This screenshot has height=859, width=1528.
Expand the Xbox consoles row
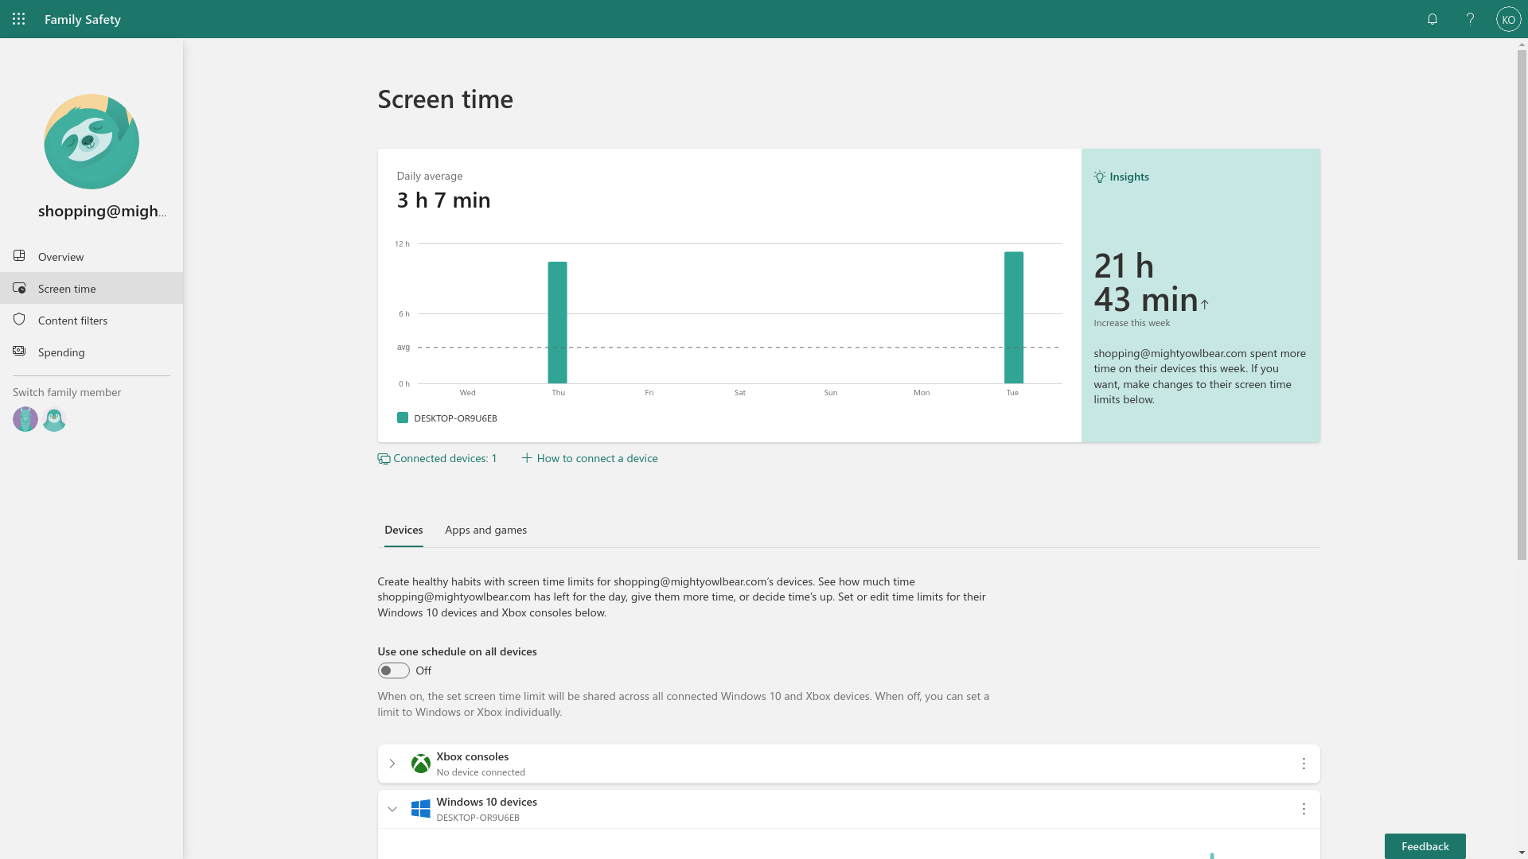coord(392,764)
